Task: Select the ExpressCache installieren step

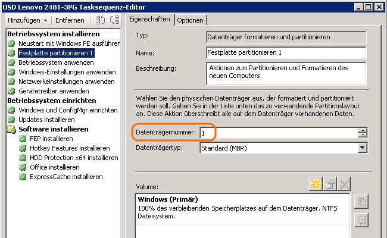Action: [65, 177]
